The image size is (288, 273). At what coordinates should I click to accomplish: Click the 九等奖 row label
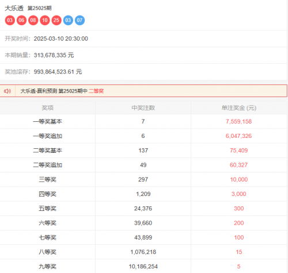(48, 267)
